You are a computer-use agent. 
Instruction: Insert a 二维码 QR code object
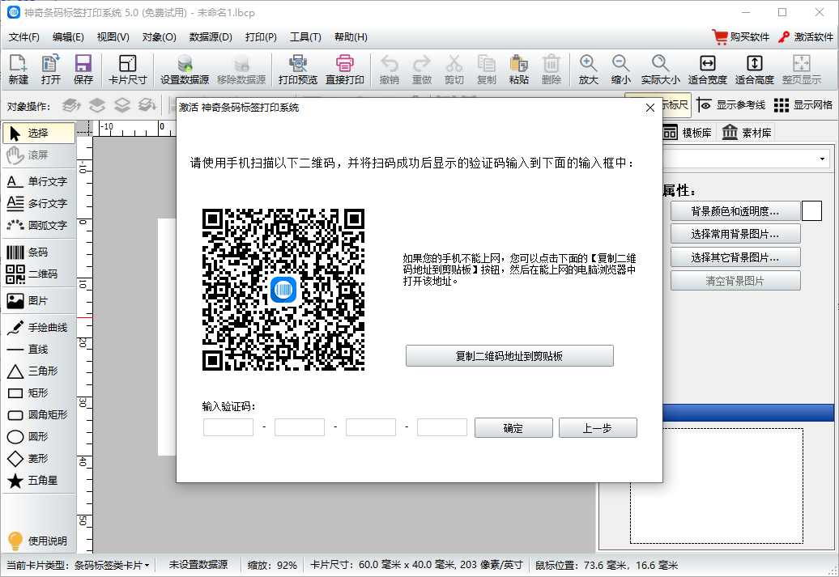click(39, 274)
